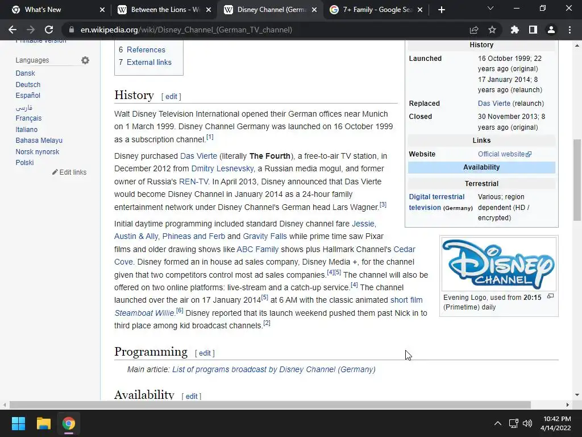Open File Explorer from taskbar
582x437 pixels.
pyautogui.click(x=43, y=423)
